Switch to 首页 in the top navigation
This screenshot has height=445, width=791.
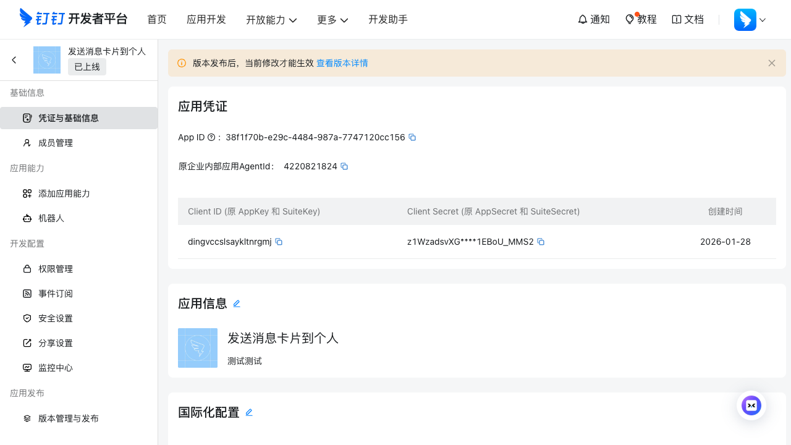click(156, 19)
